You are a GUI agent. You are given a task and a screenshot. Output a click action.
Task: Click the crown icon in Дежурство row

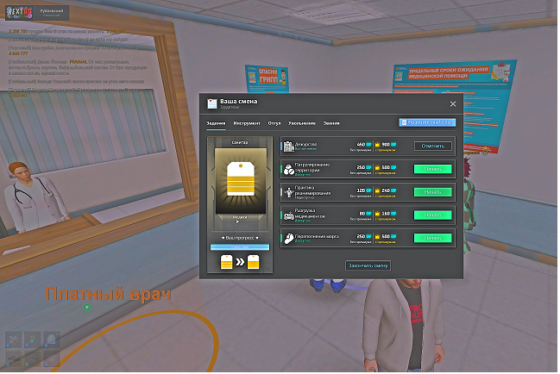click(x=379, y=145)
